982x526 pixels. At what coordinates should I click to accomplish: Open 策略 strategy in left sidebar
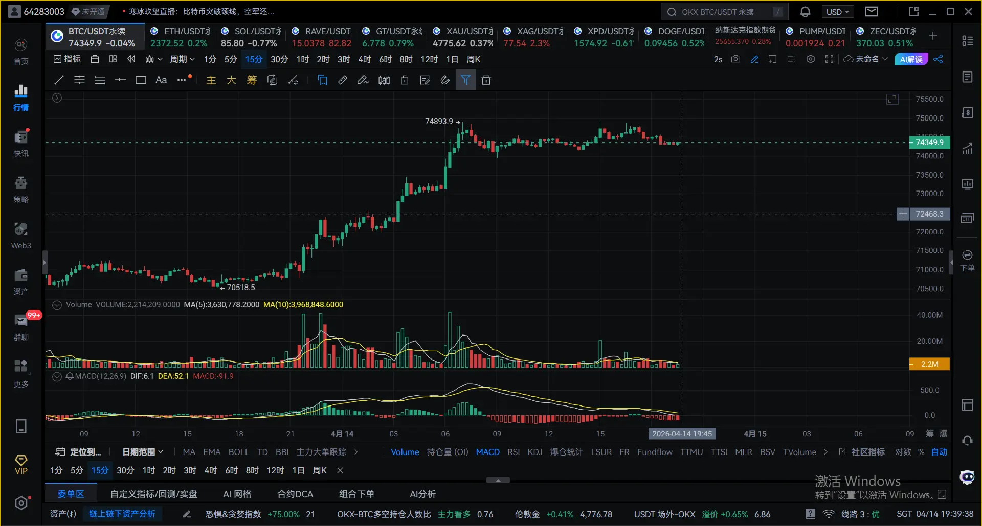(x=21, y=189)
